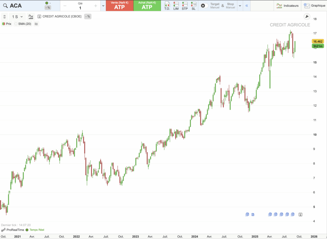Click the single news document icon near 2025
327x239 pixels.
253,214
